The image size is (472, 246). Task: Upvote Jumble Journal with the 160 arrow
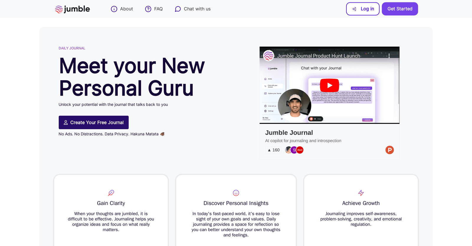(273, 150)
